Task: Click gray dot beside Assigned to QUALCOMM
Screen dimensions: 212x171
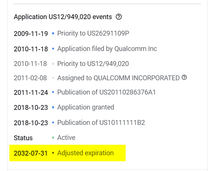Action: (x=53, y=78)
